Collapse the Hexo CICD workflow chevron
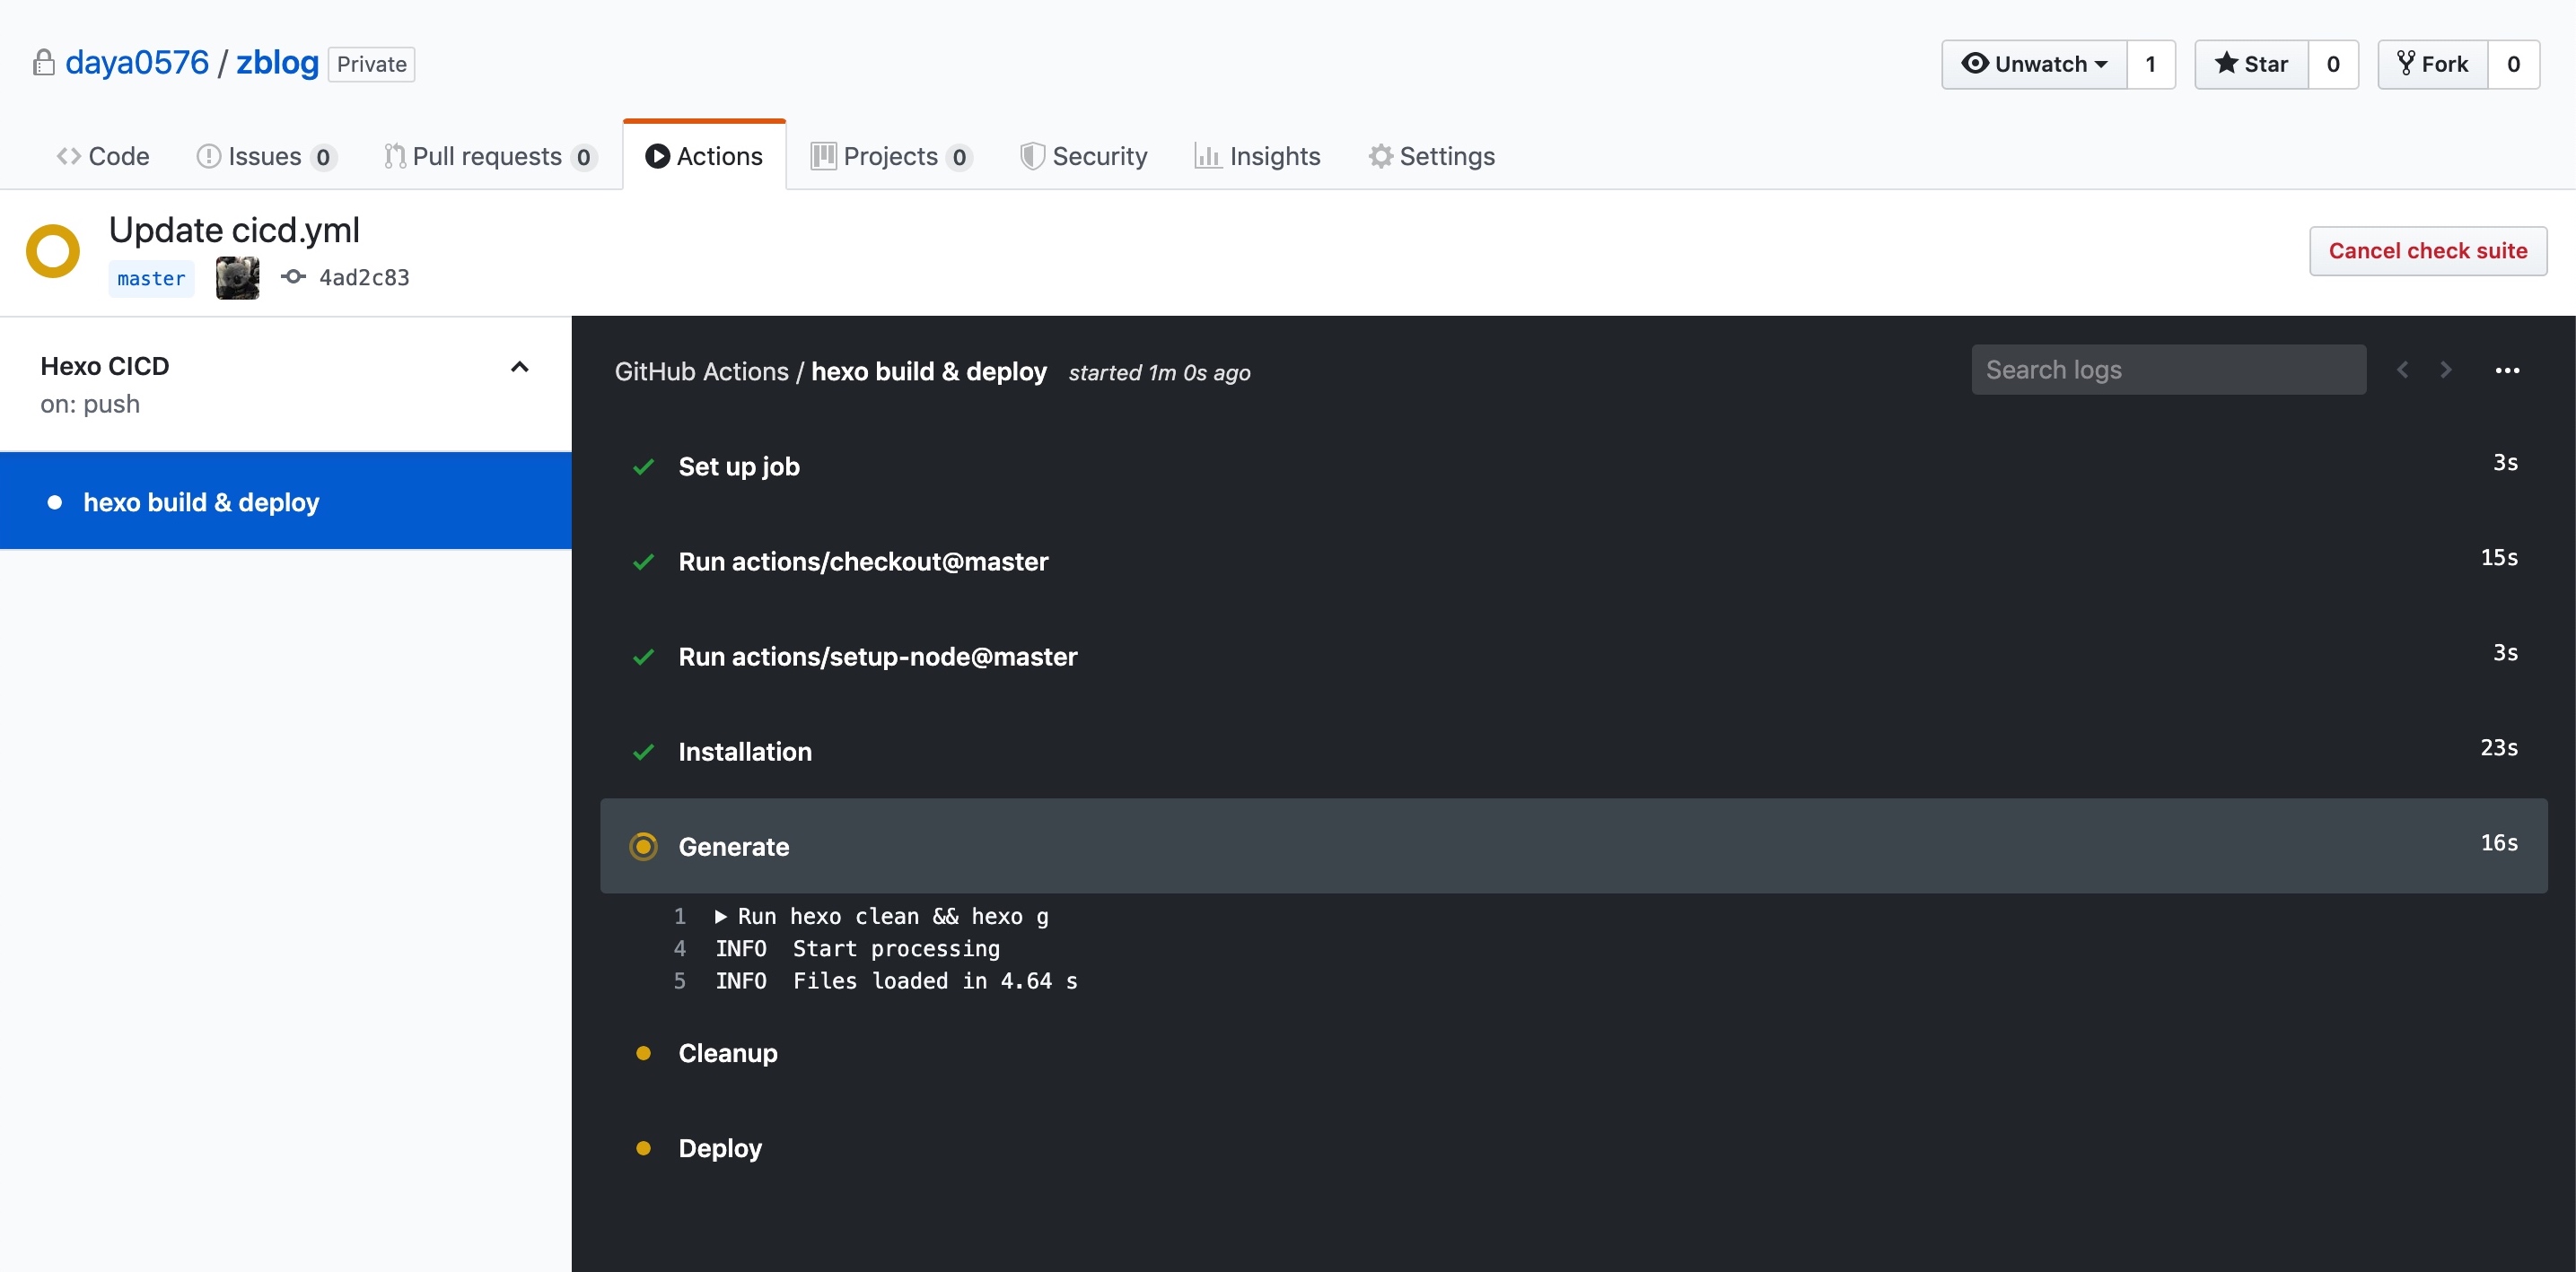 (x=519, y=367)
